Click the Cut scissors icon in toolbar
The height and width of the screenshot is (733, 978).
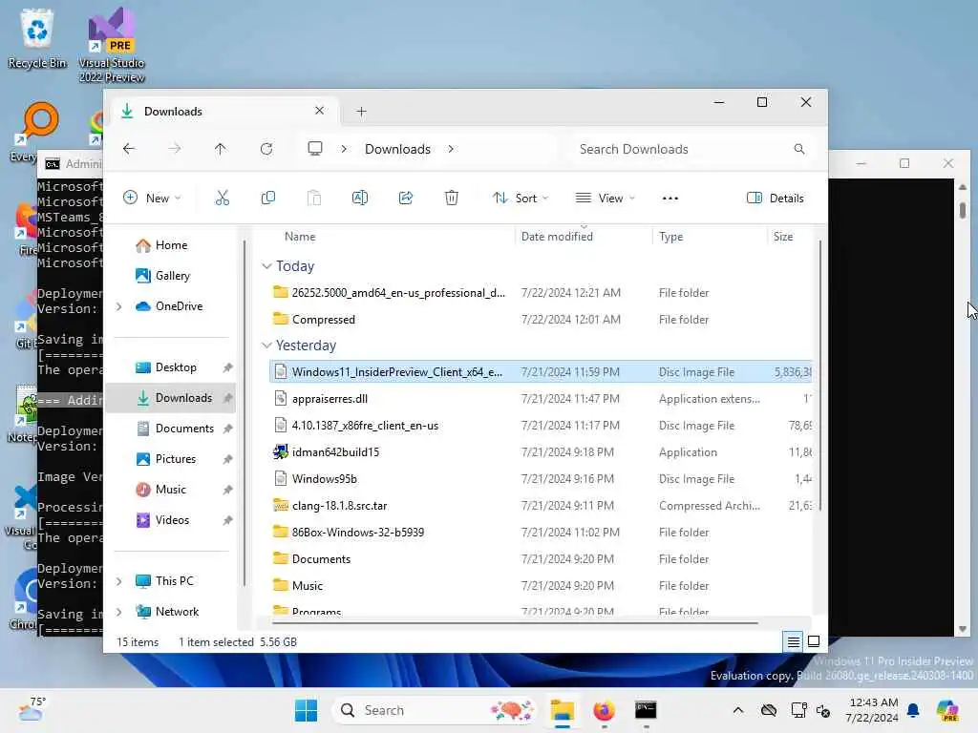(222, 199)
